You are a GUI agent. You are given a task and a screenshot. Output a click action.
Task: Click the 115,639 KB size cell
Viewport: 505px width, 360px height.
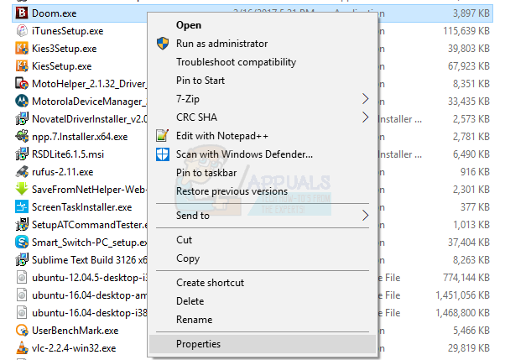click(x=466, y=31)
